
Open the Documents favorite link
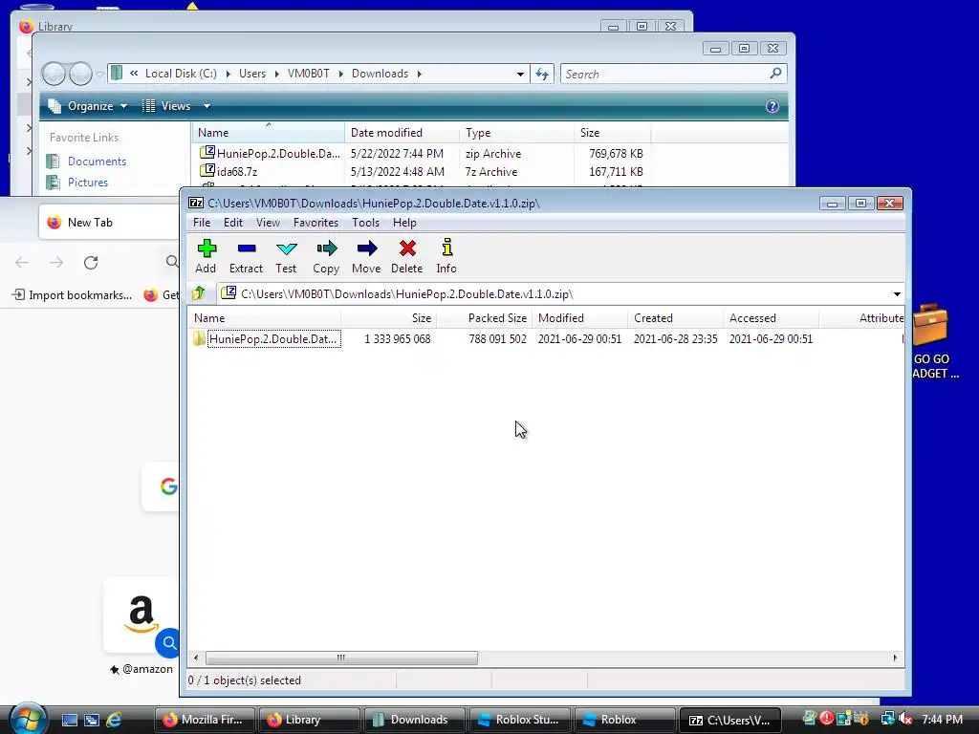pos(97,161)
